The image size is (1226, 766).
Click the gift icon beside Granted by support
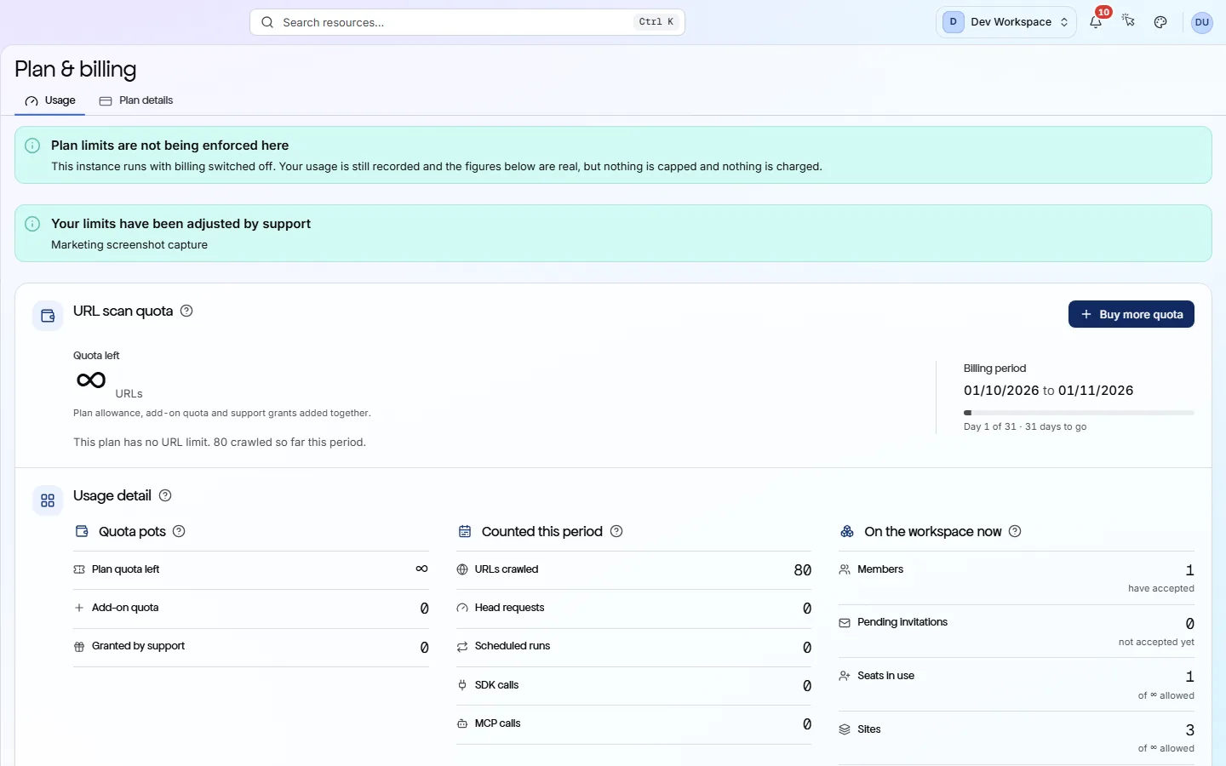click(x=79, y=647)
